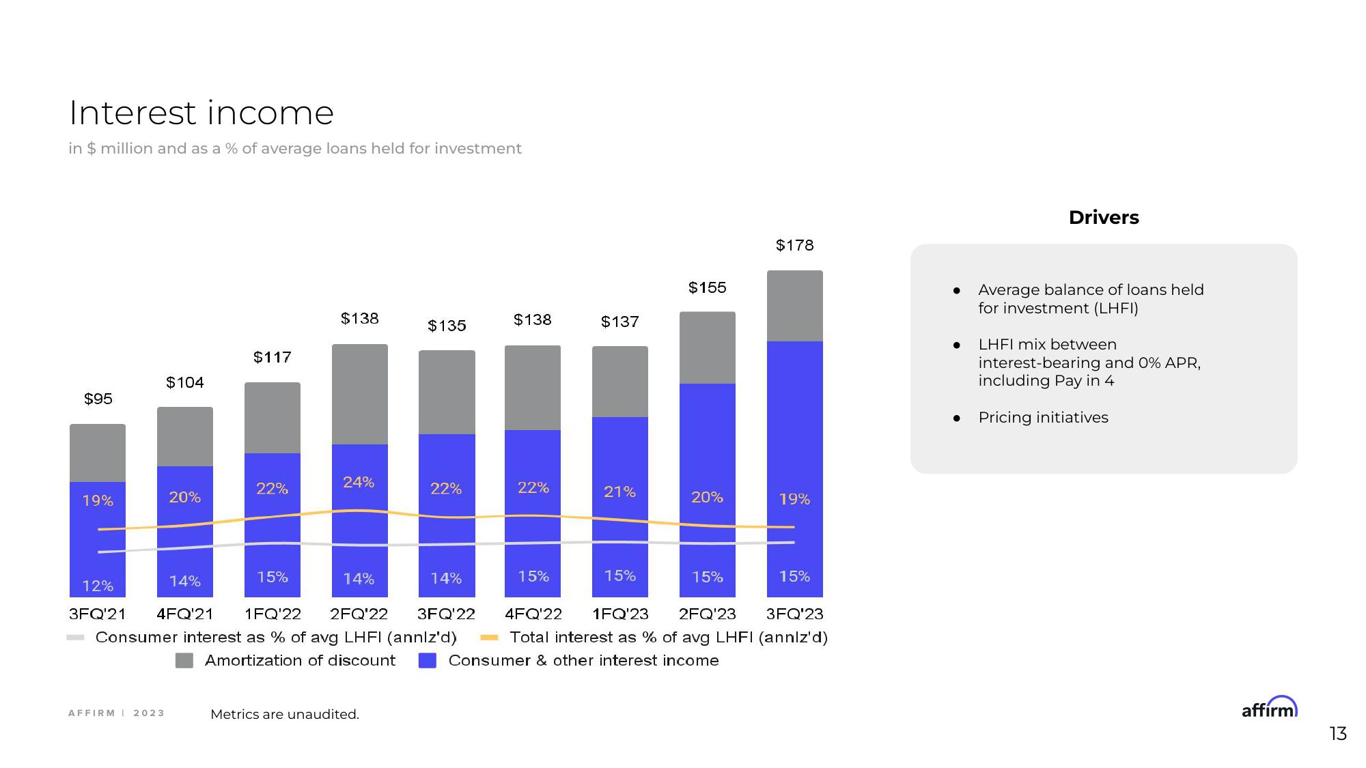This screenshot has width=1366, height=768.
Task: Click the grey Amortization of discount legend swatch
Action: [184, 660]
